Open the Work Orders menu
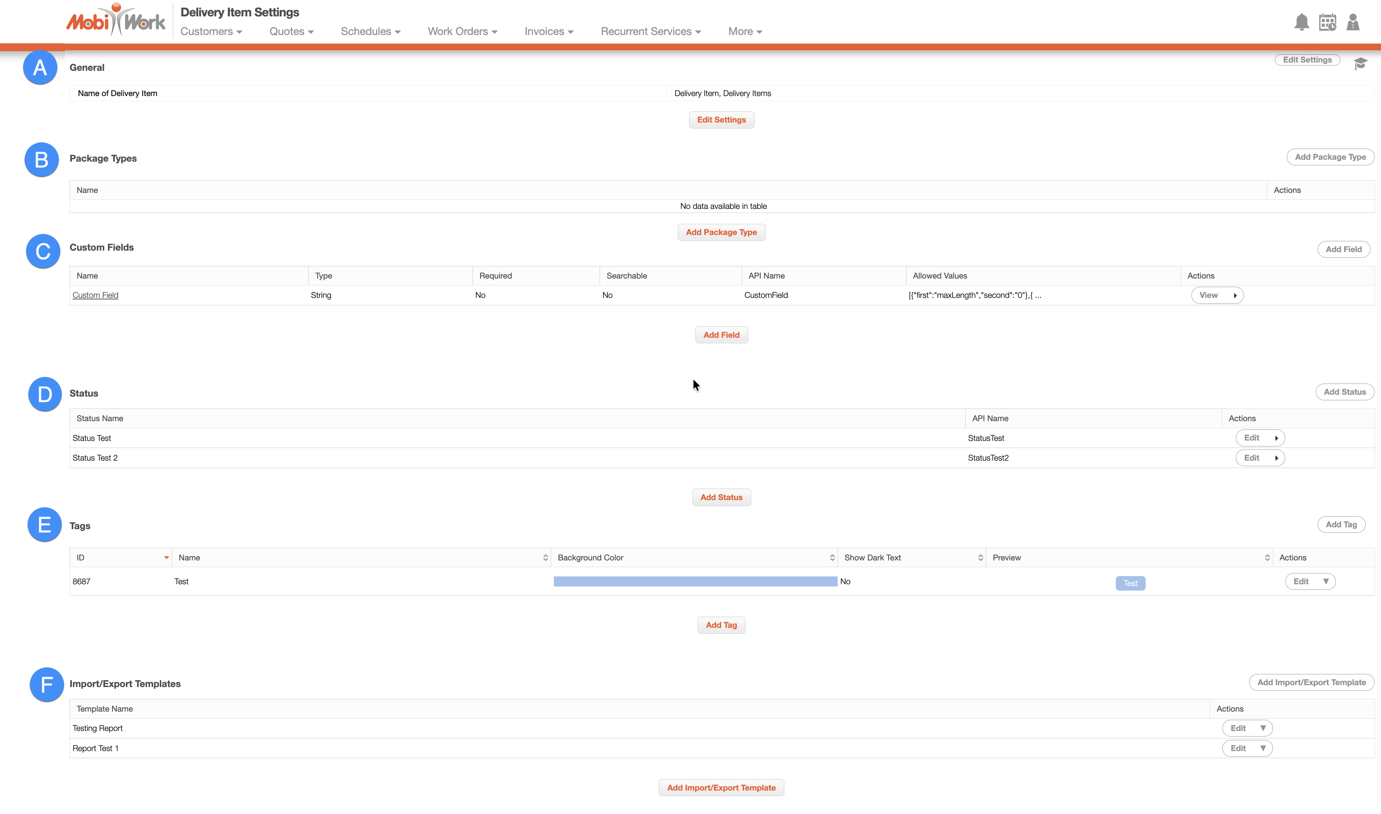Image resolution: width=1381 pixels, height=814 pixels. 462,31
